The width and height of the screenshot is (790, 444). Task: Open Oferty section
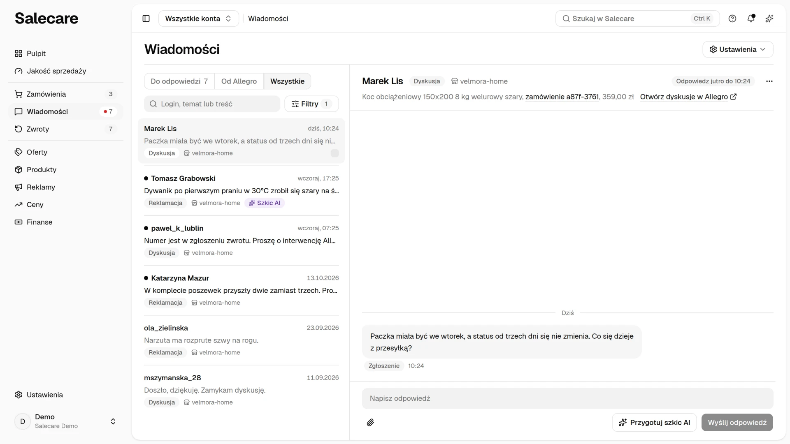click(66, 152)
